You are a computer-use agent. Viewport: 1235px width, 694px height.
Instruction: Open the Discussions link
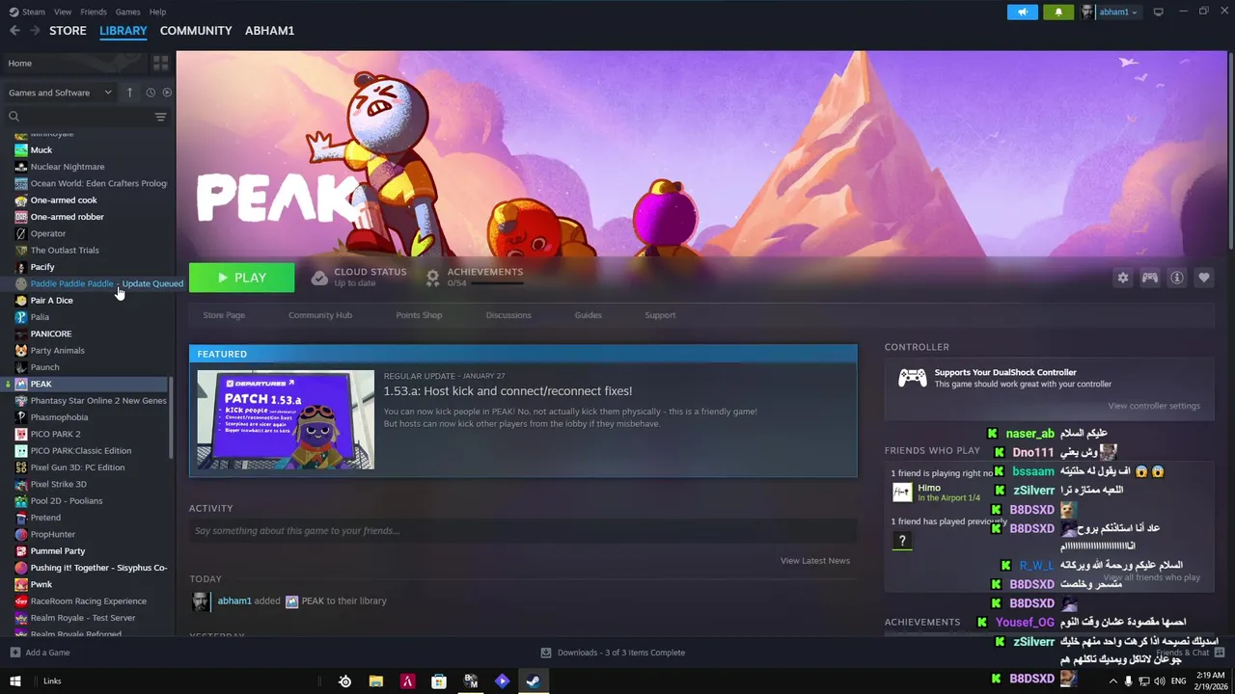[x=508, y=315]
